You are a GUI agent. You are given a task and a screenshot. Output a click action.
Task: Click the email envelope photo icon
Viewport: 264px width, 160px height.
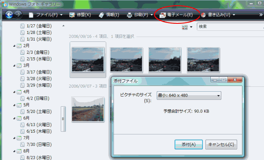point(162,15)
